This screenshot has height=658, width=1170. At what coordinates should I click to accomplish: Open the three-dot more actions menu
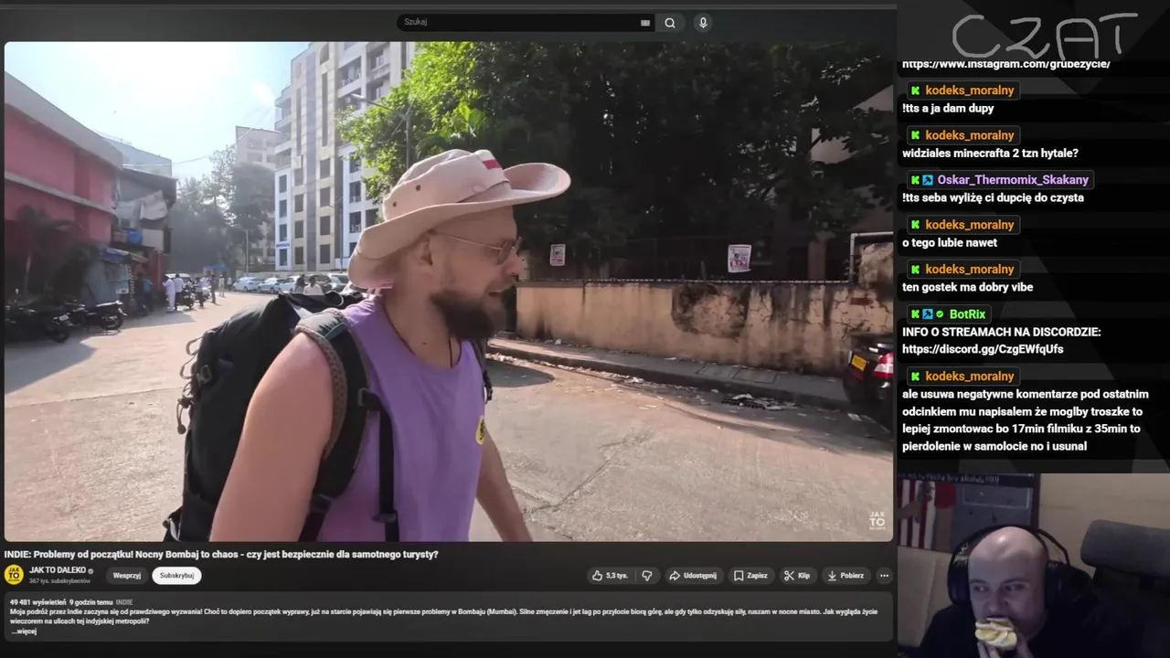pyautogui.click(x=884, y=576)
